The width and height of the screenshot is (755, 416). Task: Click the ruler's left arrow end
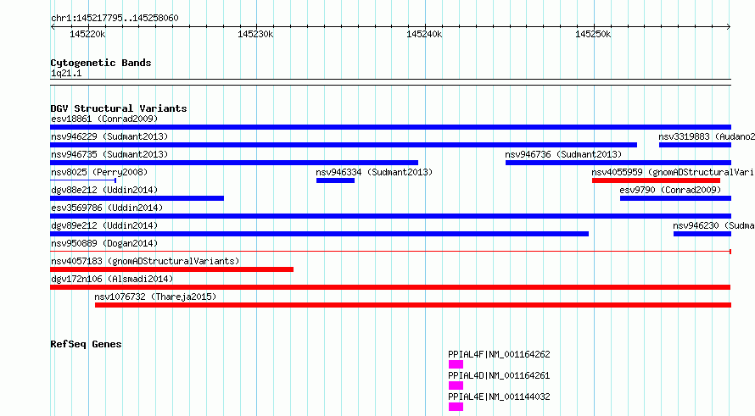coord(53,27)
